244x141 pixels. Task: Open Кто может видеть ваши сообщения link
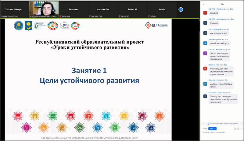(224, 124)
